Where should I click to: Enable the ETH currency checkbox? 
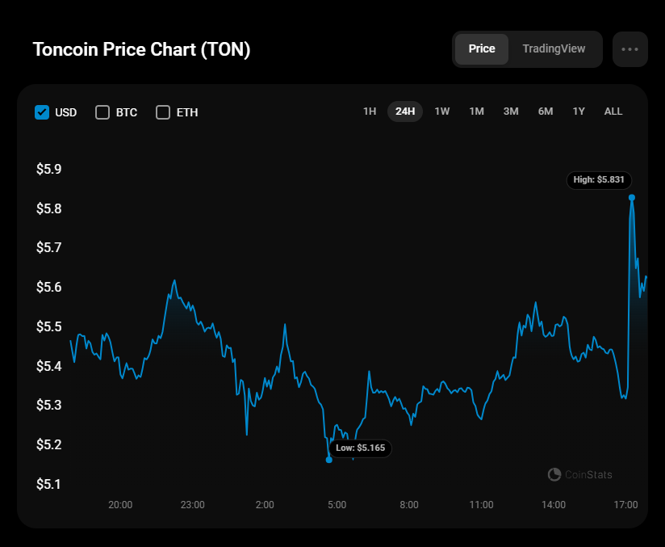click(163, 112)
